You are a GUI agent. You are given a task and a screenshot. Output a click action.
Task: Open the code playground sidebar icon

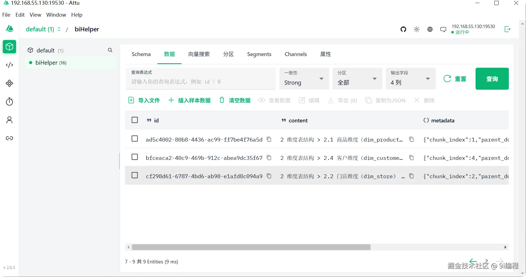pyautogui.click(x=9, y=65)
